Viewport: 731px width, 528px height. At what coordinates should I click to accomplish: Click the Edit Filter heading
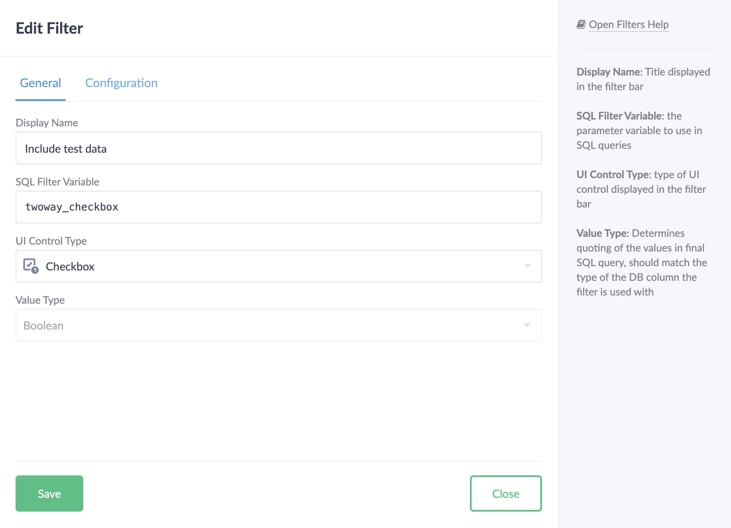[x=49, y=28]
